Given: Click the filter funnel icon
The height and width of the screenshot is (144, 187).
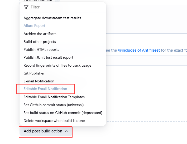Looking at the screenshot, I should 26,7.
